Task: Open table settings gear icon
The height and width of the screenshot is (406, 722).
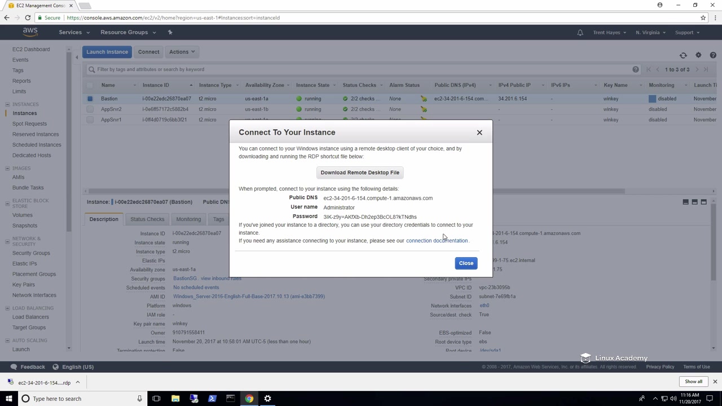Action: 698,55
